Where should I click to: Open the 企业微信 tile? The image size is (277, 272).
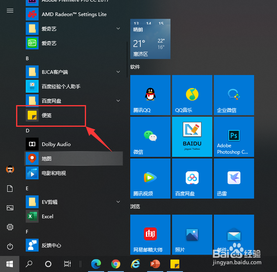click(x=234, y=95)
